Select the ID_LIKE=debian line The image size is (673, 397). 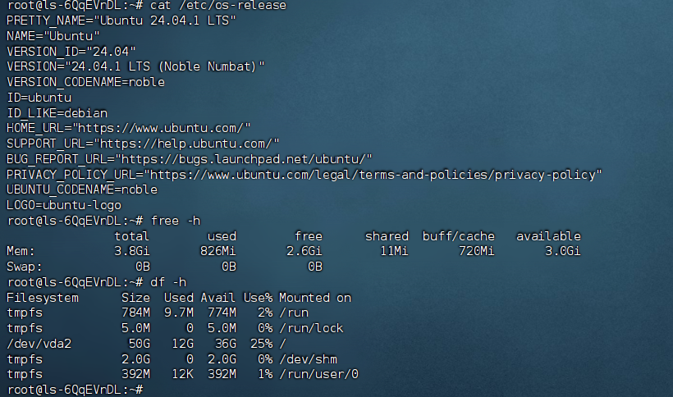coord(57,112)
